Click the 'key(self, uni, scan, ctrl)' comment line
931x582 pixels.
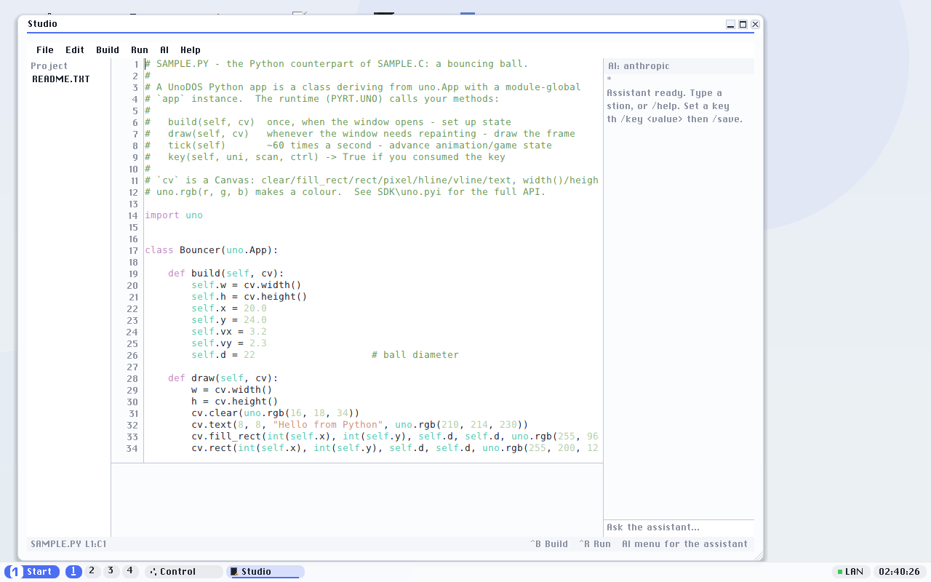coord(325,157)
